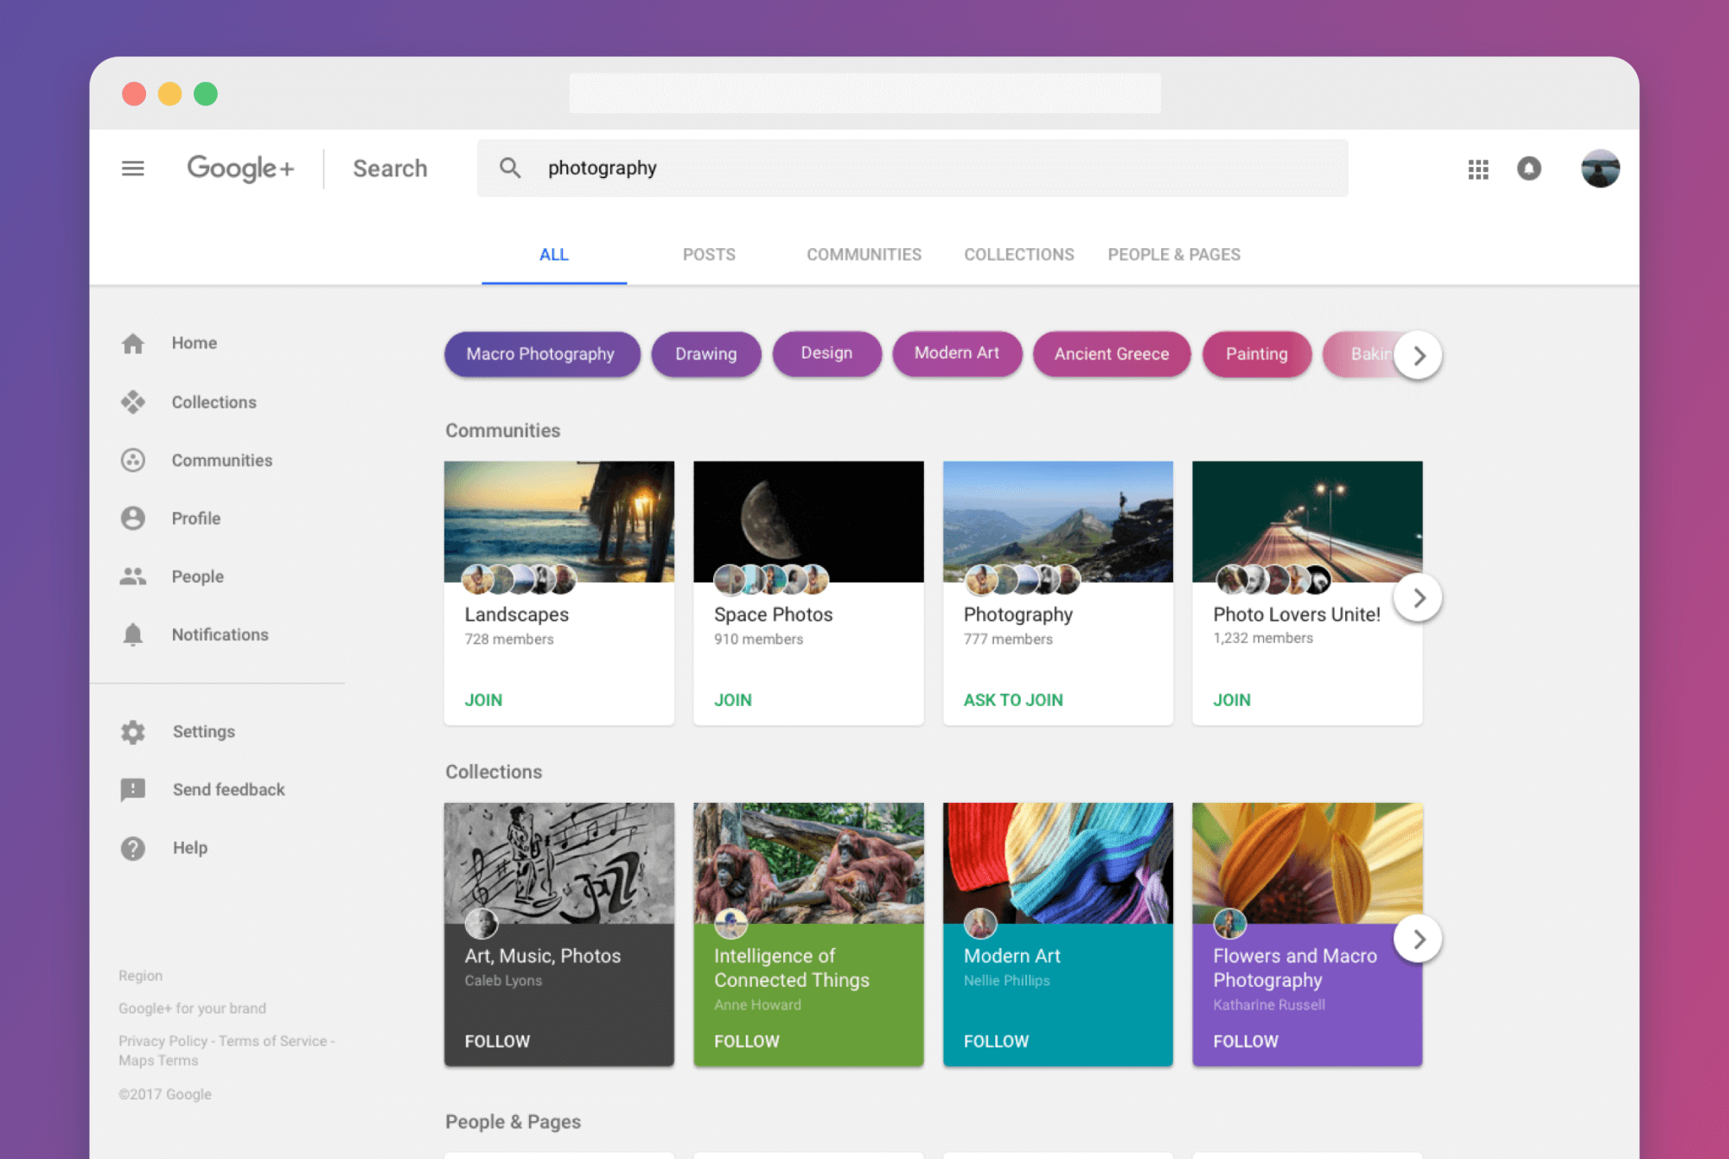Switch to the People & Pages tab

click(x=1173, y=255)
